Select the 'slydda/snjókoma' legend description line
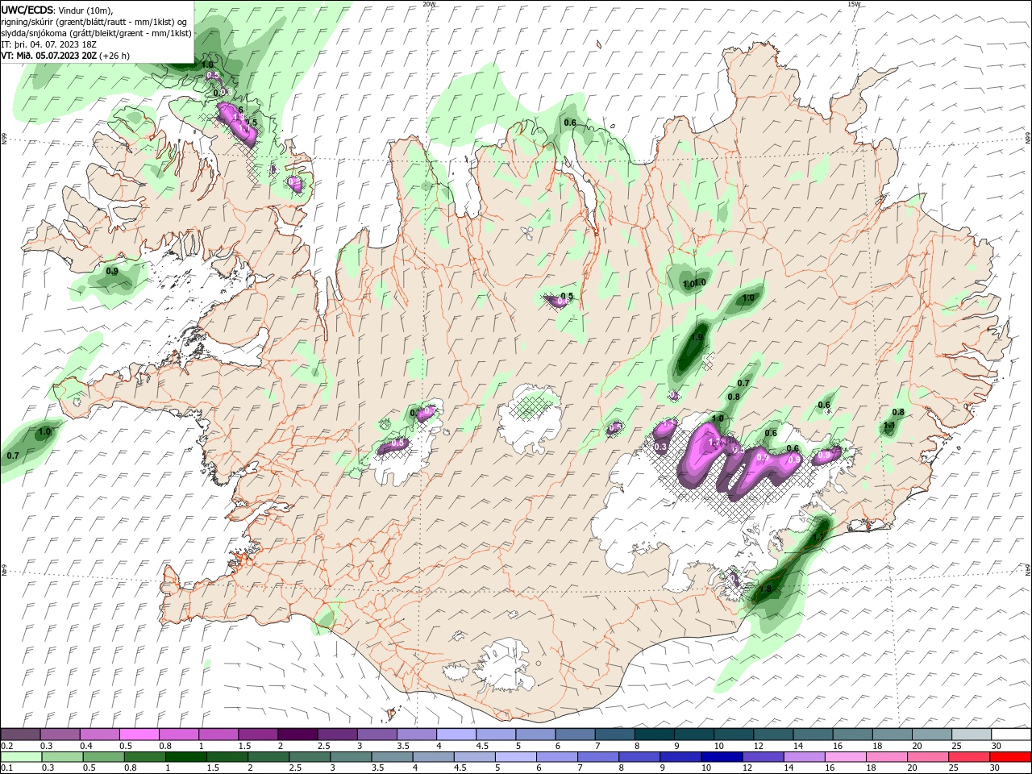 click(x=96, y=33)
